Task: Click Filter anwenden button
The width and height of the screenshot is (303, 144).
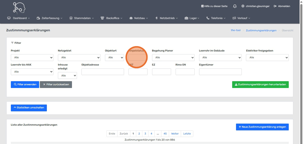Action: click(x=25, y=84)
